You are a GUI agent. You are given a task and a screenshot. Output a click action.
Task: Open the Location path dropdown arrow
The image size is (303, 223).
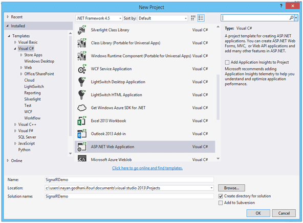(x=211, y=188)
